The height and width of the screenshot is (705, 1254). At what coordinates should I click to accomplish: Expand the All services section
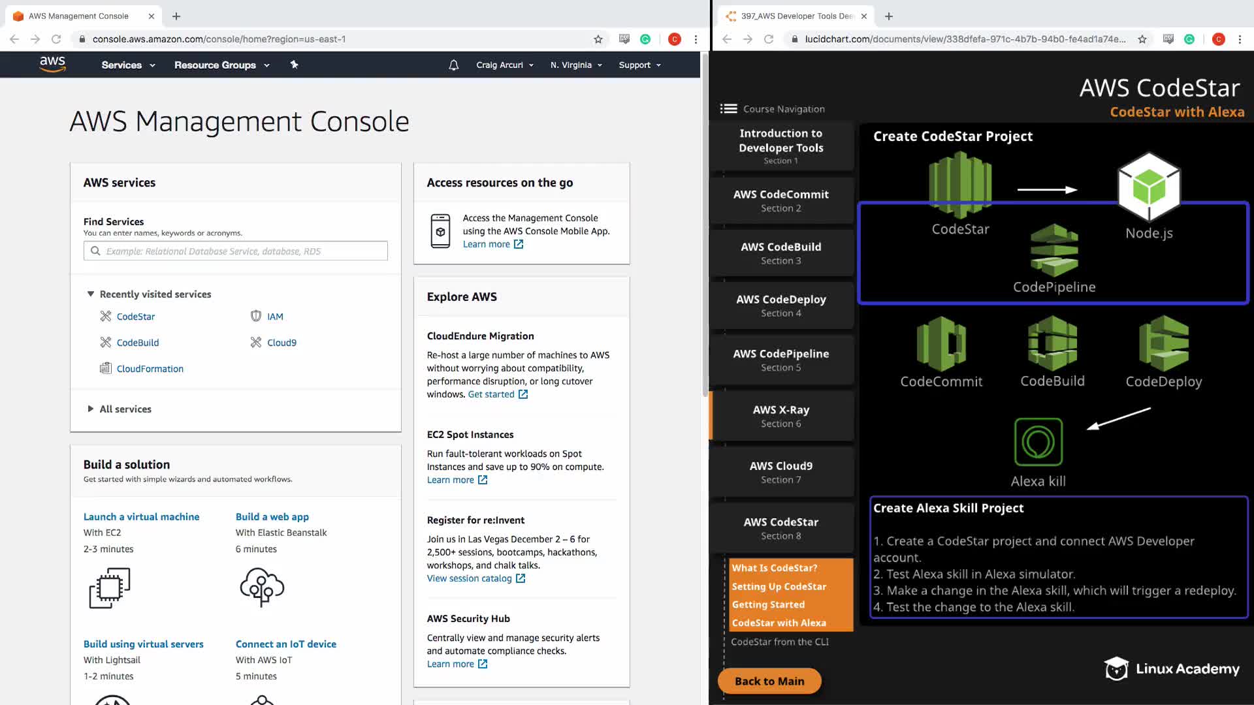tap(125, 409)
